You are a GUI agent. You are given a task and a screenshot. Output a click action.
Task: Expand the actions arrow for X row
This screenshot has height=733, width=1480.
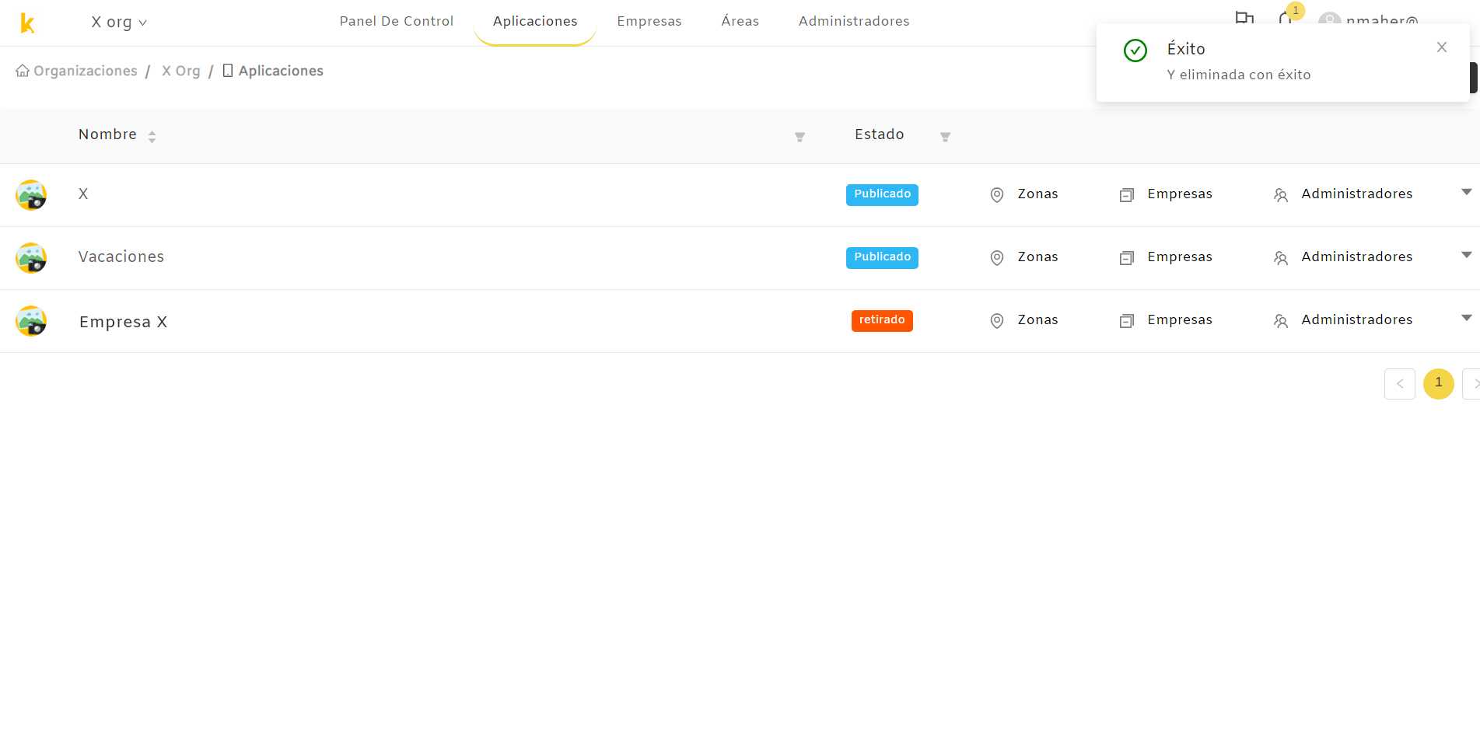tap(1467, 192)
